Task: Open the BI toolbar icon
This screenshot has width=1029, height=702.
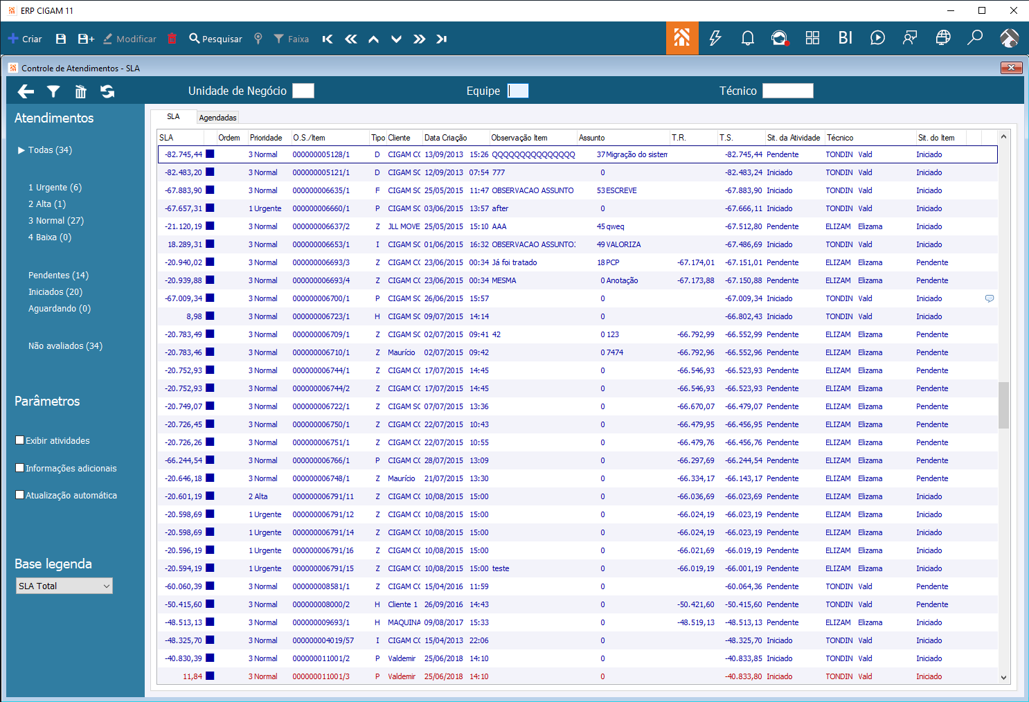Action: 845,38
